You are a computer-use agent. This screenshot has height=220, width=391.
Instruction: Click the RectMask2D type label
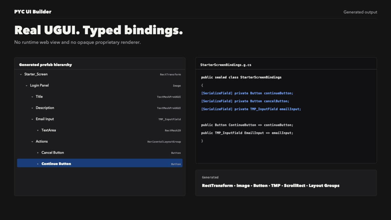tap(173, 131)
